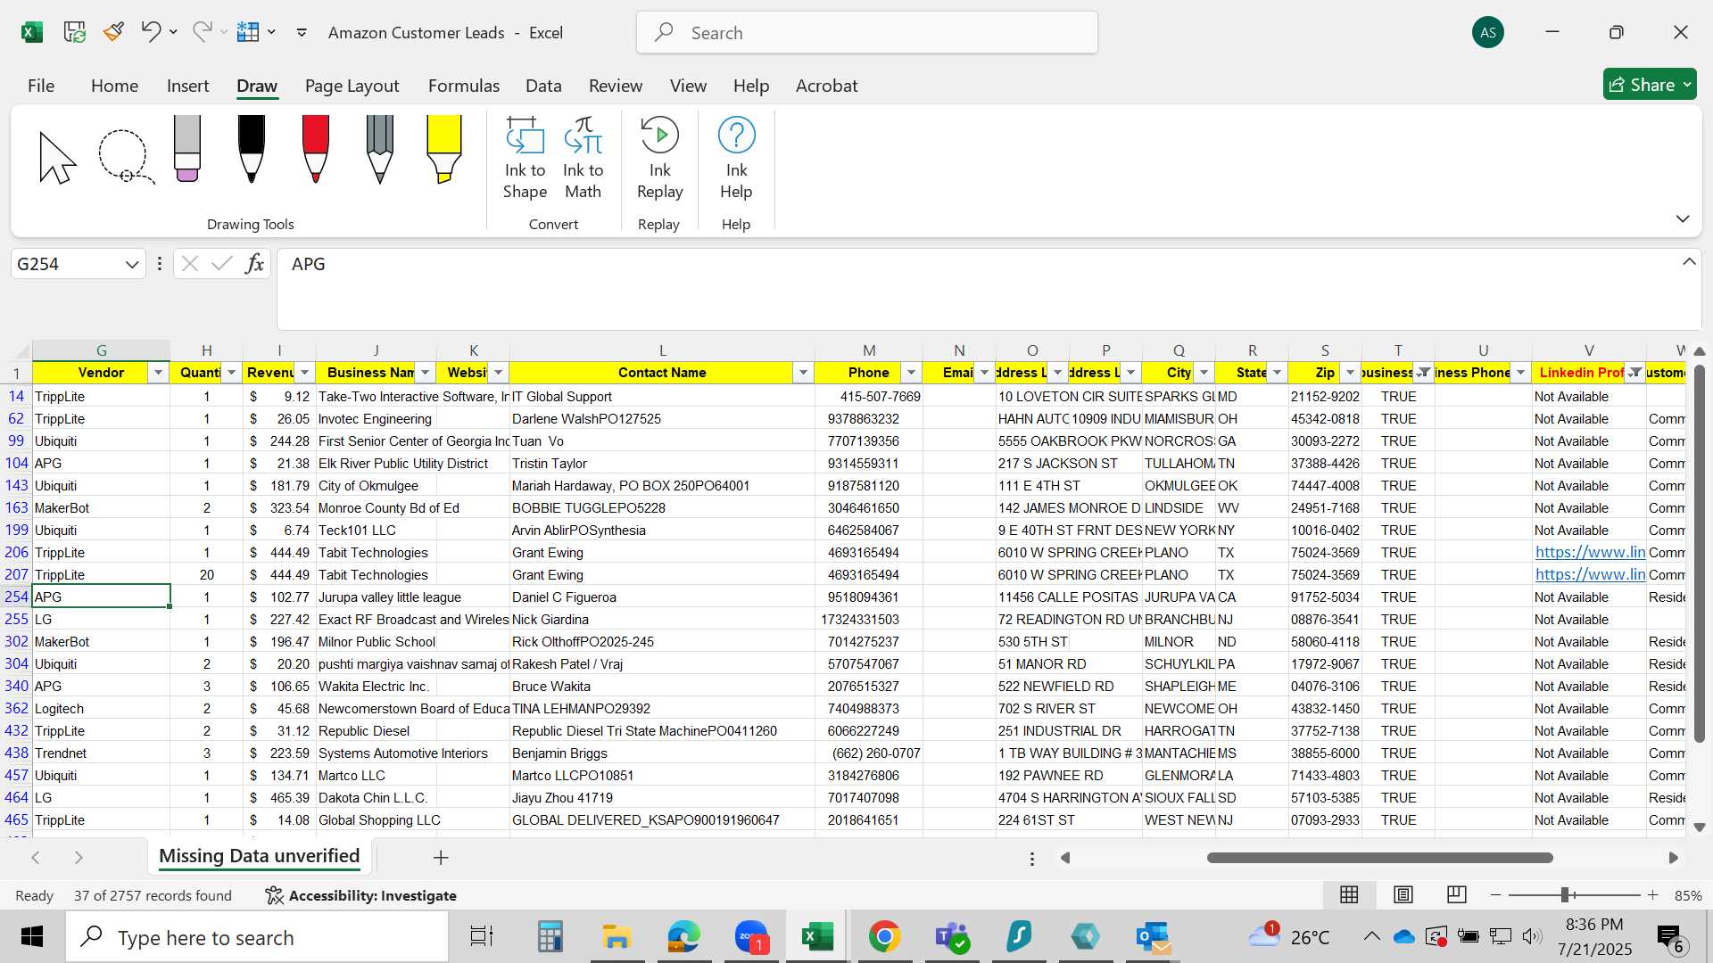Open the Phone column filter dropdown
Screen dimensions: 1713x963
911,372
